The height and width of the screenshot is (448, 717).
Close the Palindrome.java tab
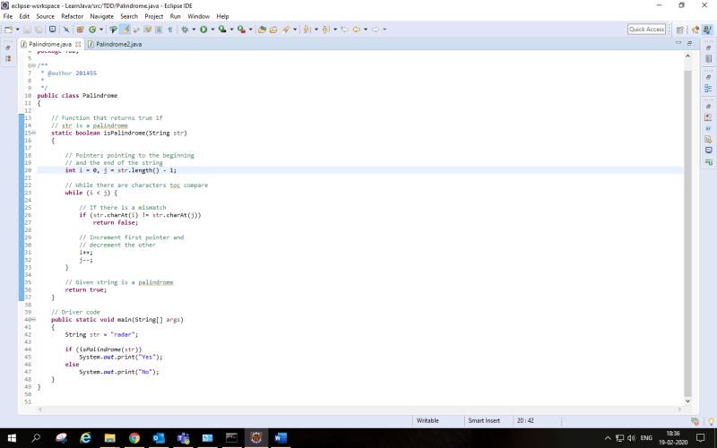pyautogui.click(x=78, y=44)
